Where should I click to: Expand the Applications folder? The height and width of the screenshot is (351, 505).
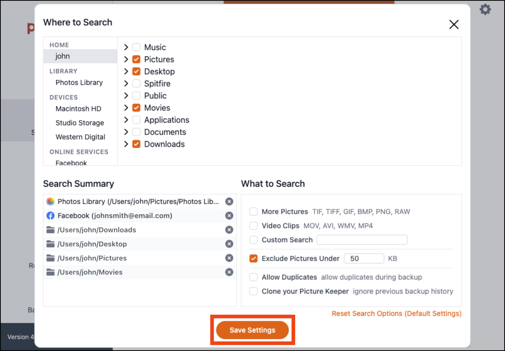tap(126, 120)
